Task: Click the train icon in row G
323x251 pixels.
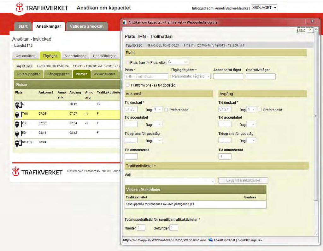Action: pyautogui.click(x=18, y=105)
